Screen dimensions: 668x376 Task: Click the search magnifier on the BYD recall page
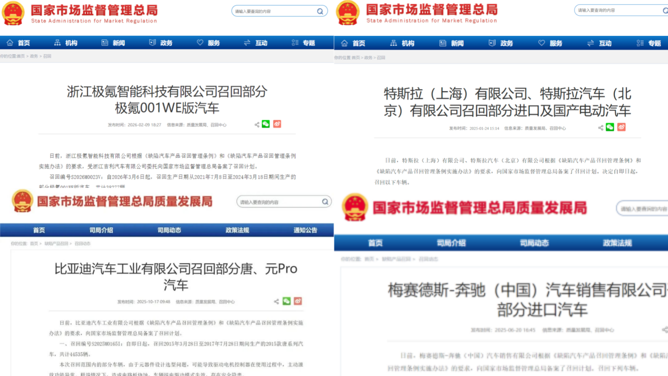tap(325, 202)
